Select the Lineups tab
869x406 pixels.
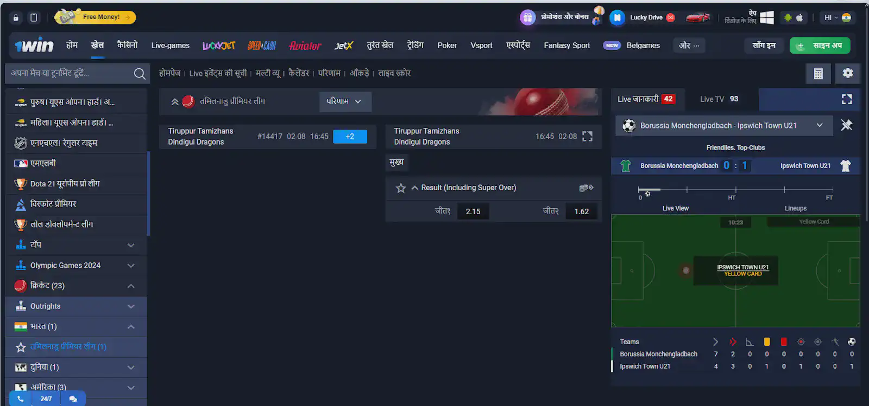click(x=795, y=208)
